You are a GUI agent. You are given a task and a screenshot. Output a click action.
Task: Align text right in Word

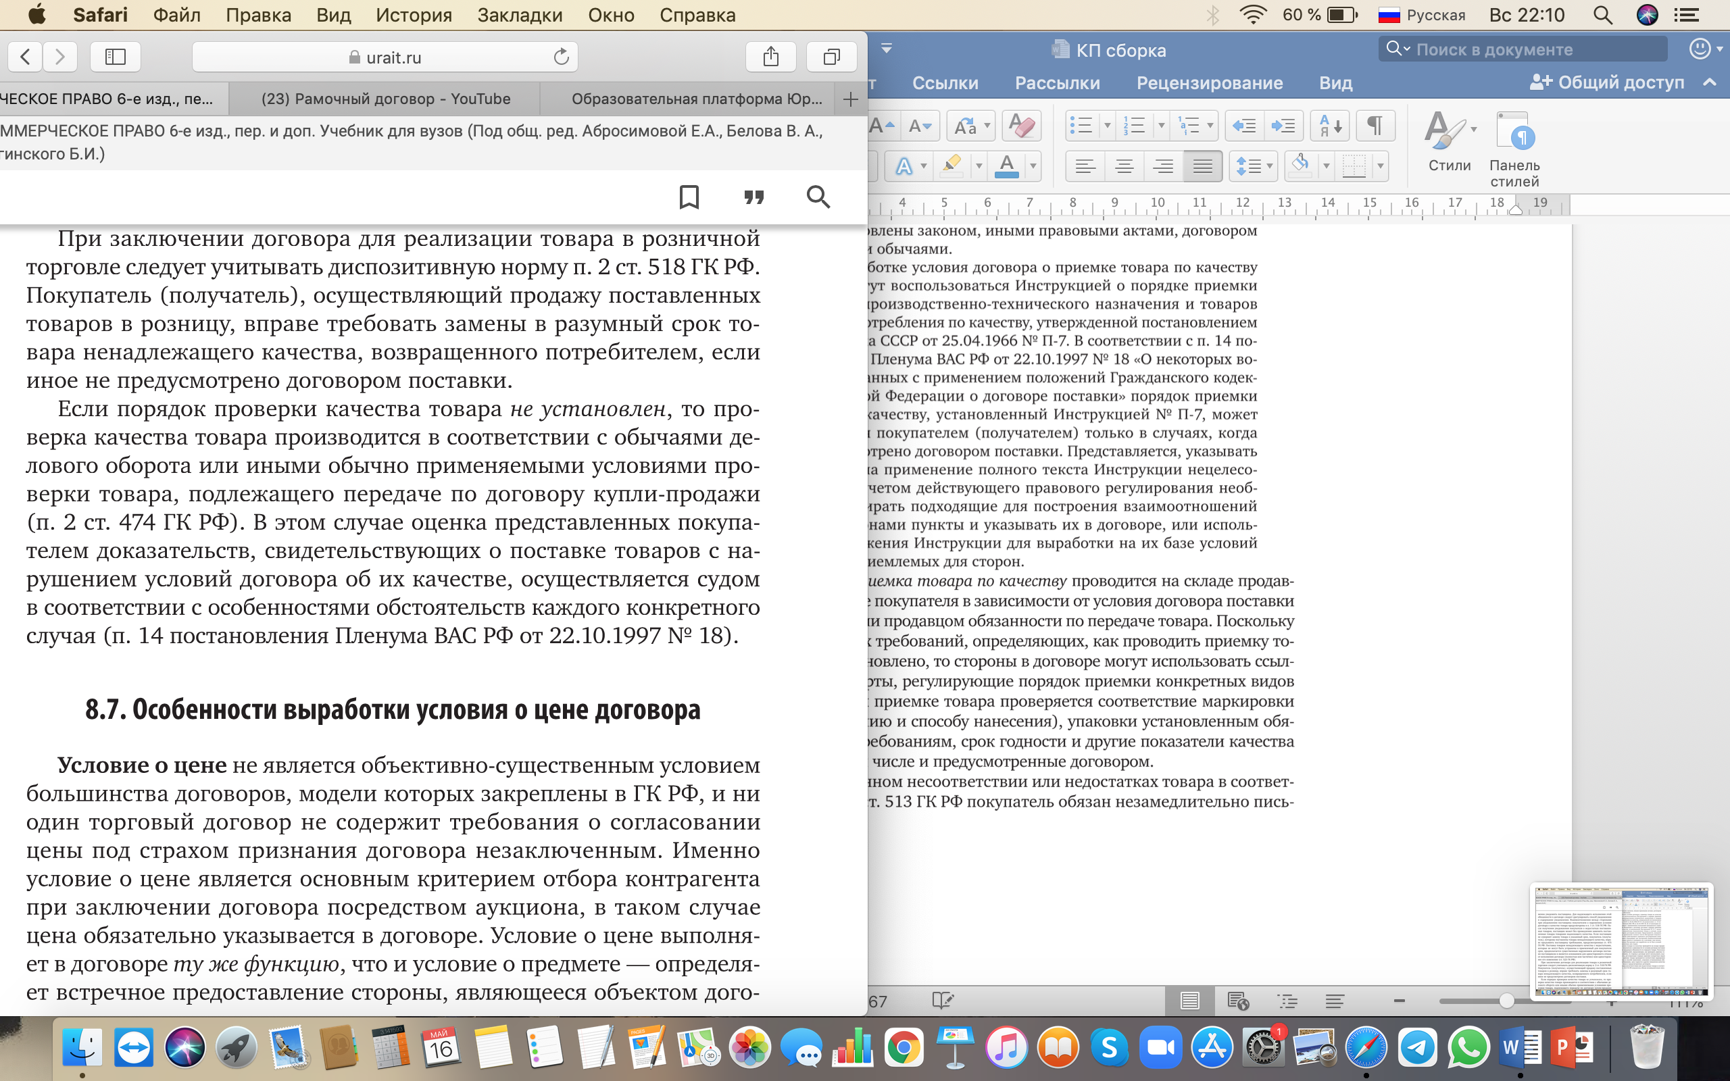[1163, 168]
